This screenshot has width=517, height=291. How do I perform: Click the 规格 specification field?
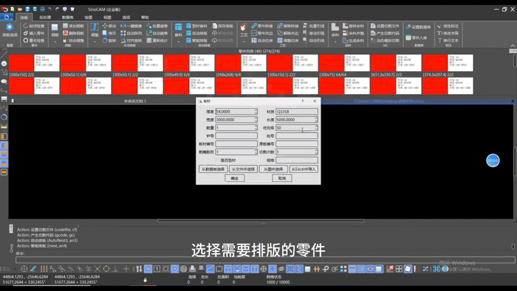296,160
